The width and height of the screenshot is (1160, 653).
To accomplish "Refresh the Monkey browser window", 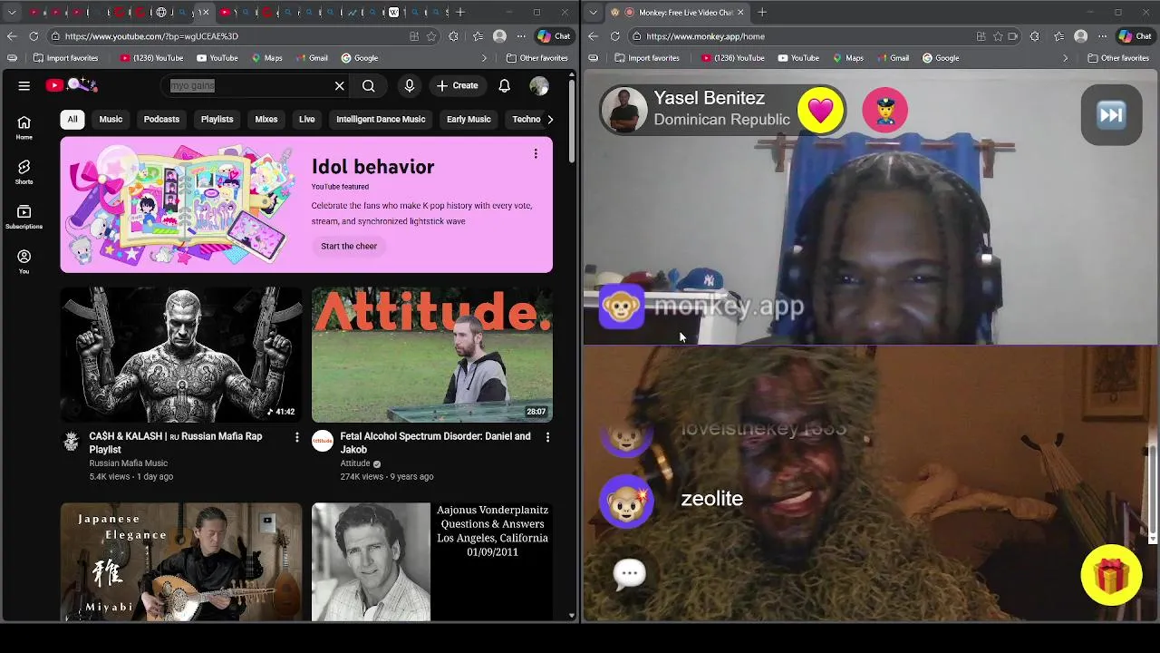I will point(614,36).
